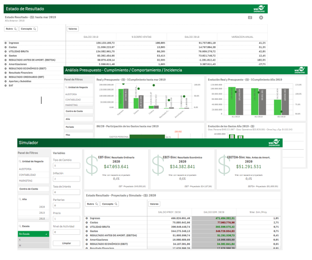Click the EBITDA-Sim KPI value $51.291.531
Image resolution: width=312 pixels, height=260 pixels.
point(248,167)
